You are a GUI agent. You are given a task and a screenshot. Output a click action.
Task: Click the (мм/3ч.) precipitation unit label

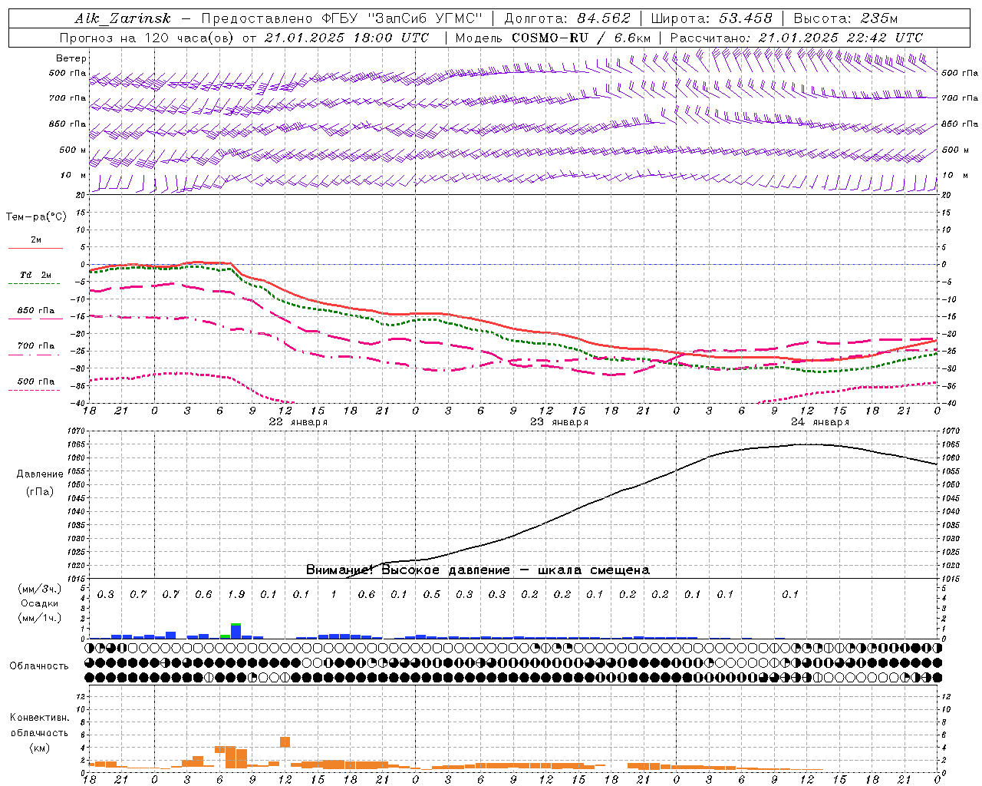tap(40, 589)
